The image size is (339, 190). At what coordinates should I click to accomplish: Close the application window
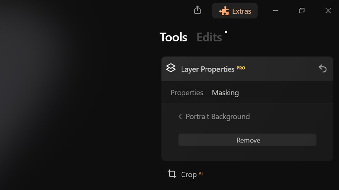pos(328,10)
